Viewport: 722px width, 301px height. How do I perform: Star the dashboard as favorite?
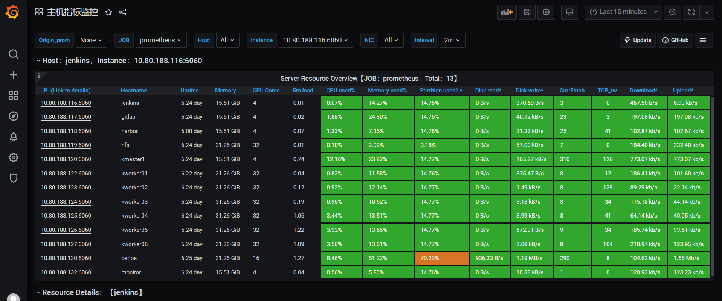coord(108,12)
